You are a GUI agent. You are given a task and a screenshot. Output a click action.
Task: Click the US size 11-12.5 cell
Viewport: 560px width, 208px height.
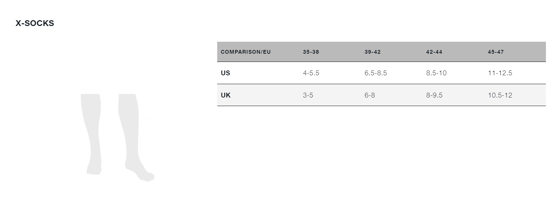pyautogui.click(x=500, y=73)
